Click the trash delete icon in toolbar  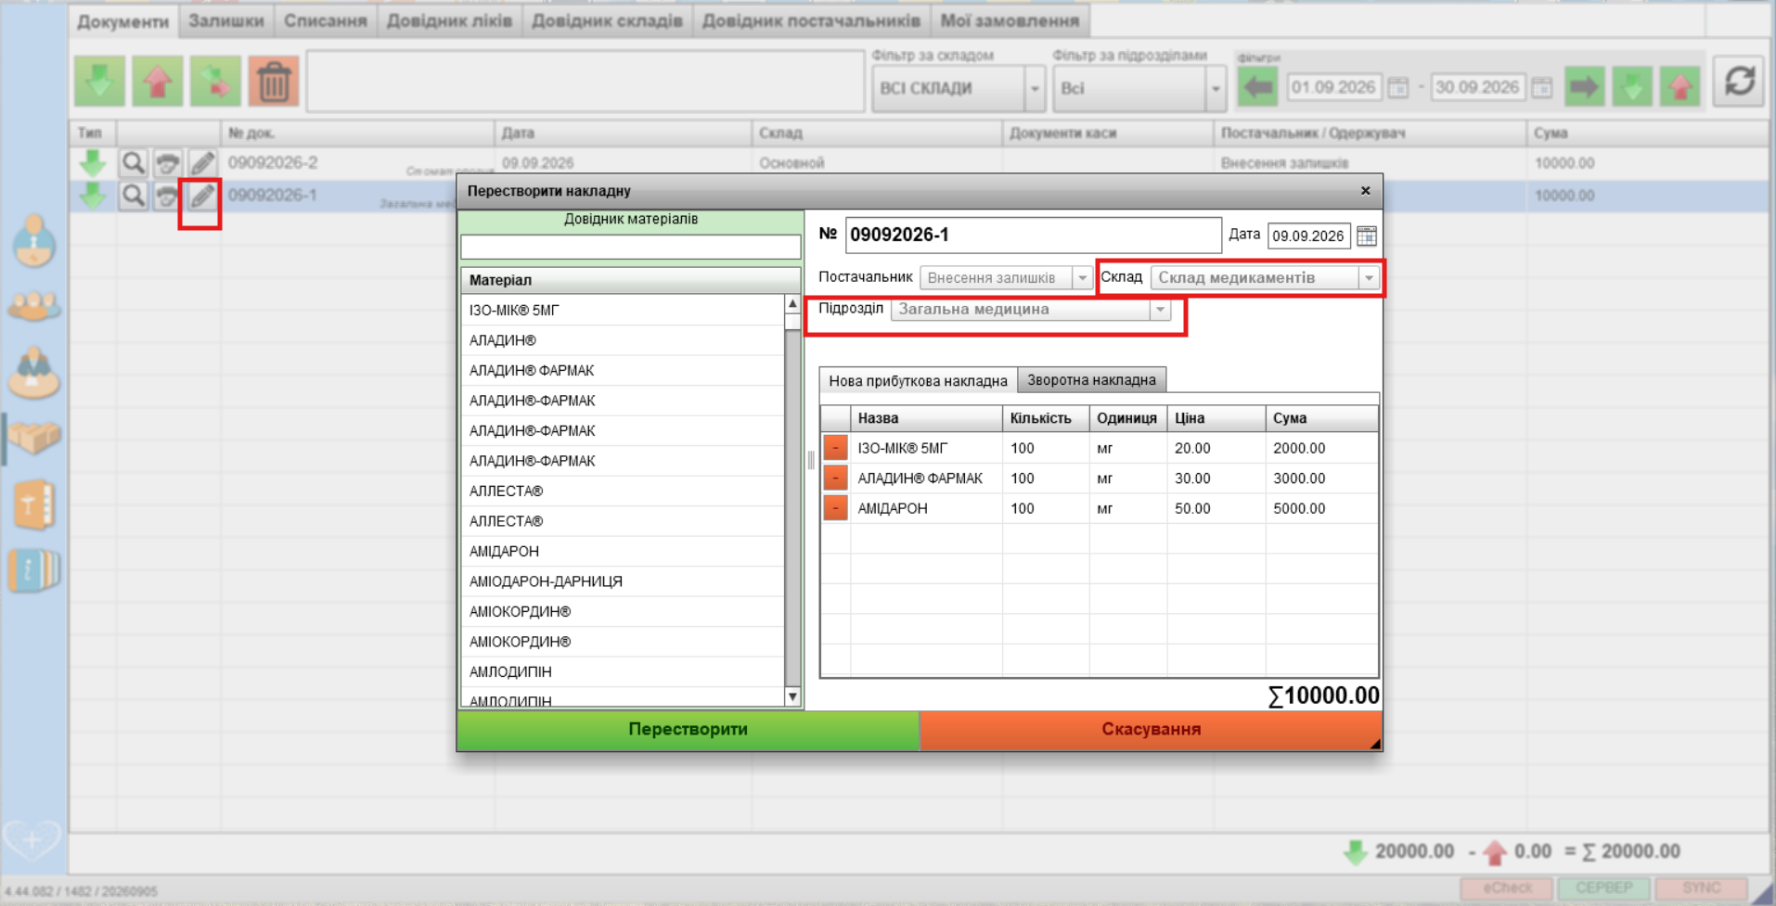point(274,83)
